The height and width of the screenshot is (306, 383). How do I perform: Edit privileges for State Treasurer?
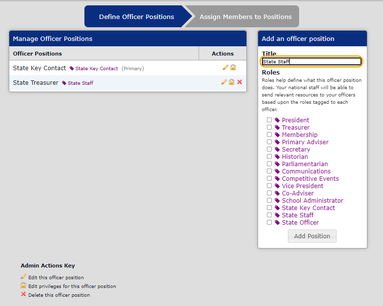click(x=232, y=82)
